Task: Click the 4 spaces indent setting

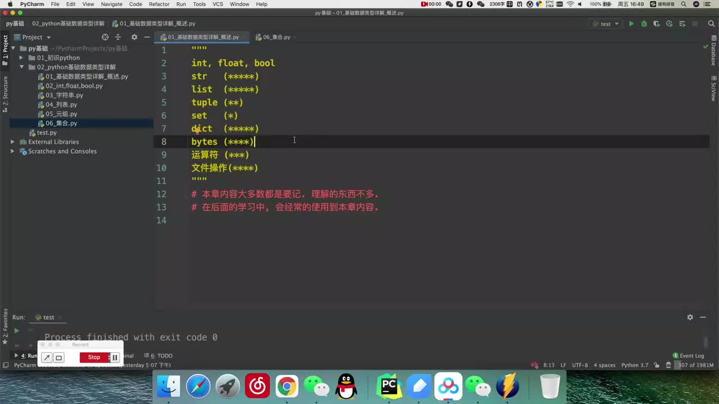Action: click(x=604, y=365)
